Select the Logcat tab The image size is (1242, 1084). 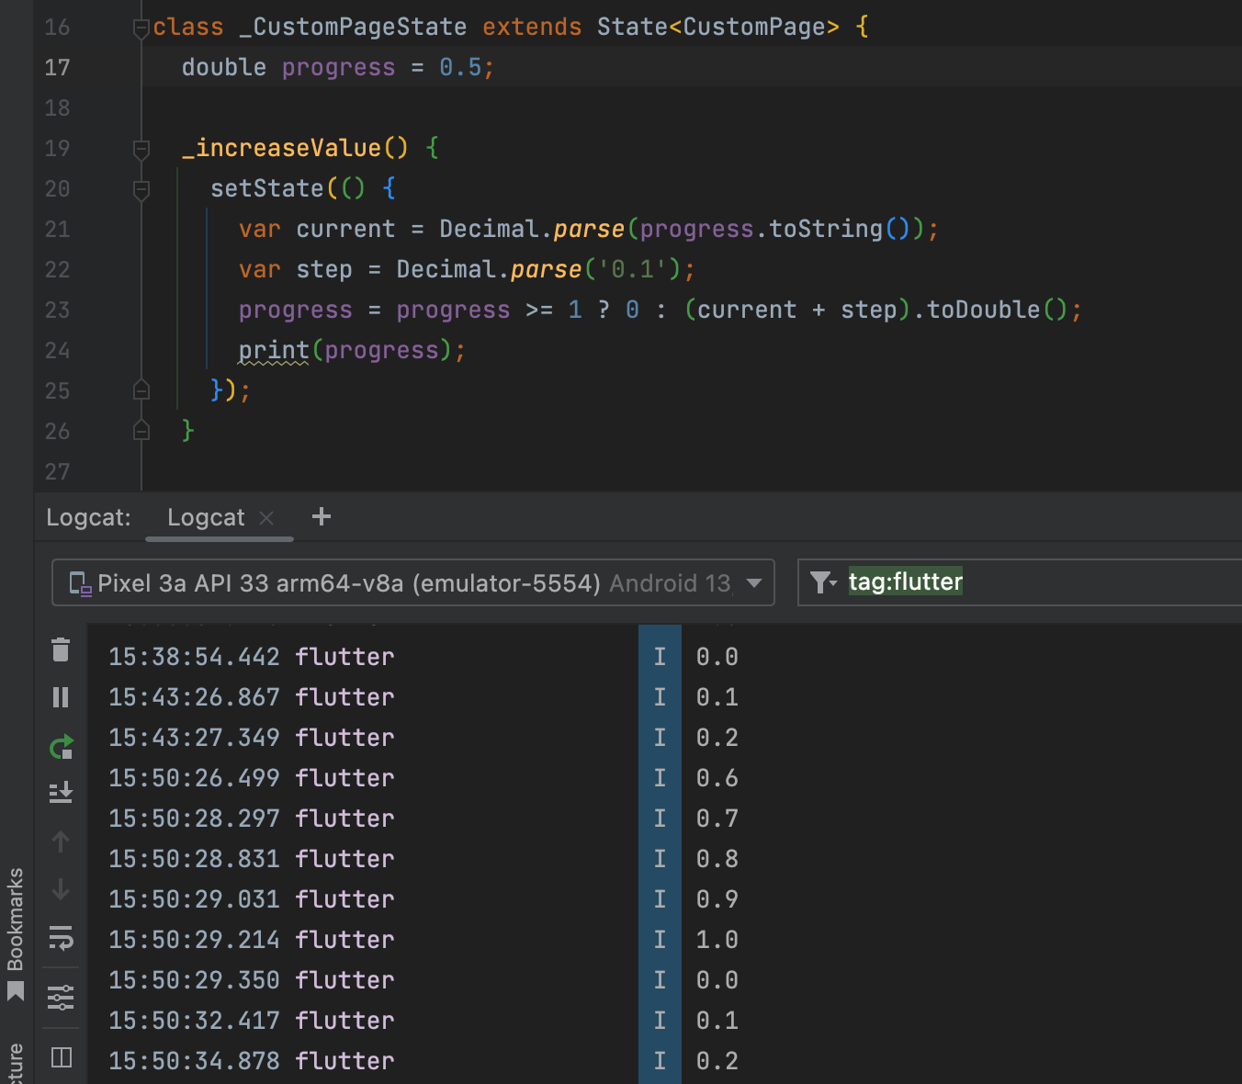pyautogui.click(x=206, y=518)
